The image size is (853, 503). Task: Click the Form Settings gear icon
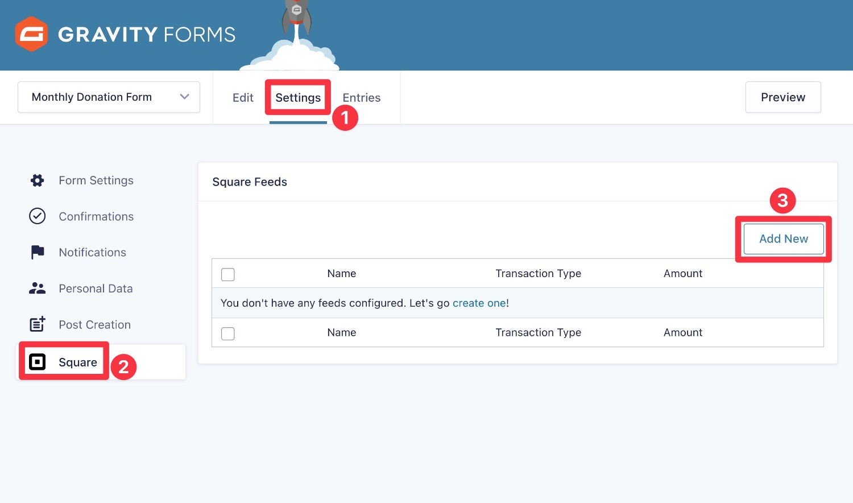point(38,180)
